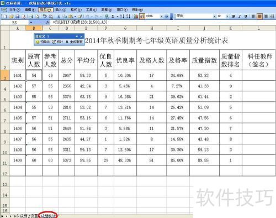Click the Chart Wizard icon
Image resolution: width=276 pixels, height=218 pixels.
[136, 17]
